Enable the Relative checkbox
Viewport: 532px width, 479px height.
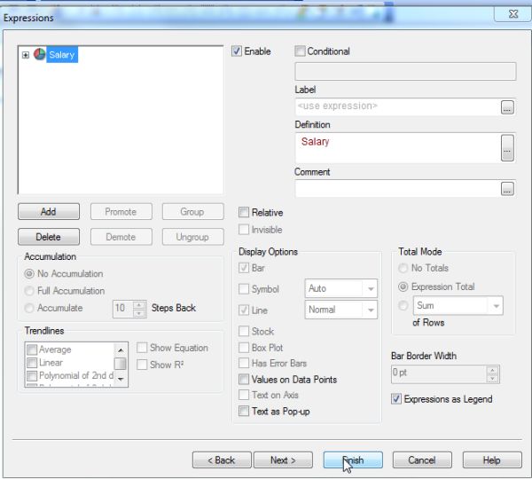(244, 213)
